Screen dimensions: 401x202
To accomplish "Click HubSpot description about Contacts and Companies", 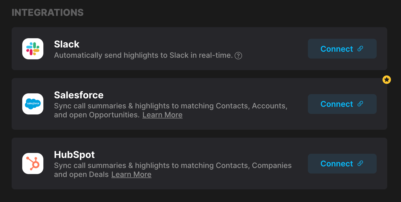I will click(173, 170).
